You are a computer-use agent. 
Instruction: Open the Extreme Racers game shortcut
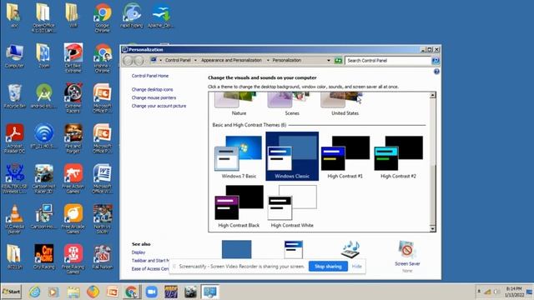(x=73, y=98)
